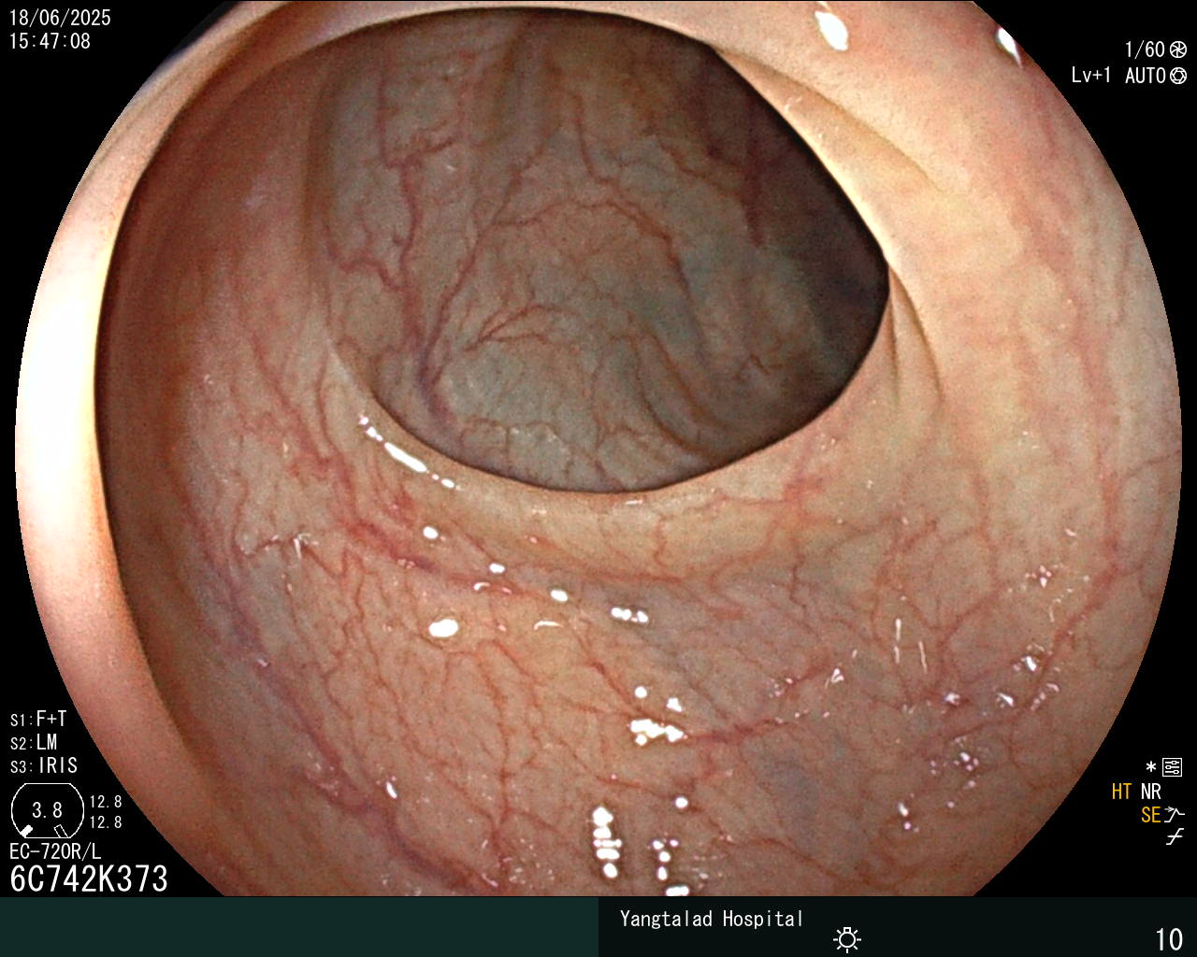Select the structure enhancement curve icon next to SE
The height and width of the screenshot is (957, 1197).
(x=1175, y=815)
